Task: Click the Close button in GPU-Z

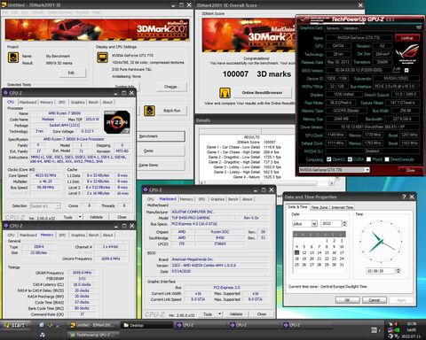Action: tap(410, 170)
